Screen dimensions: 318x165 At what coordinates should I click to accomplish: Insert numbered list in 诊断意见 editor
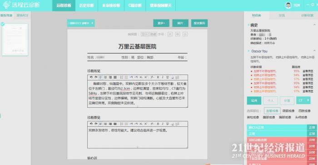pos(121,124)
